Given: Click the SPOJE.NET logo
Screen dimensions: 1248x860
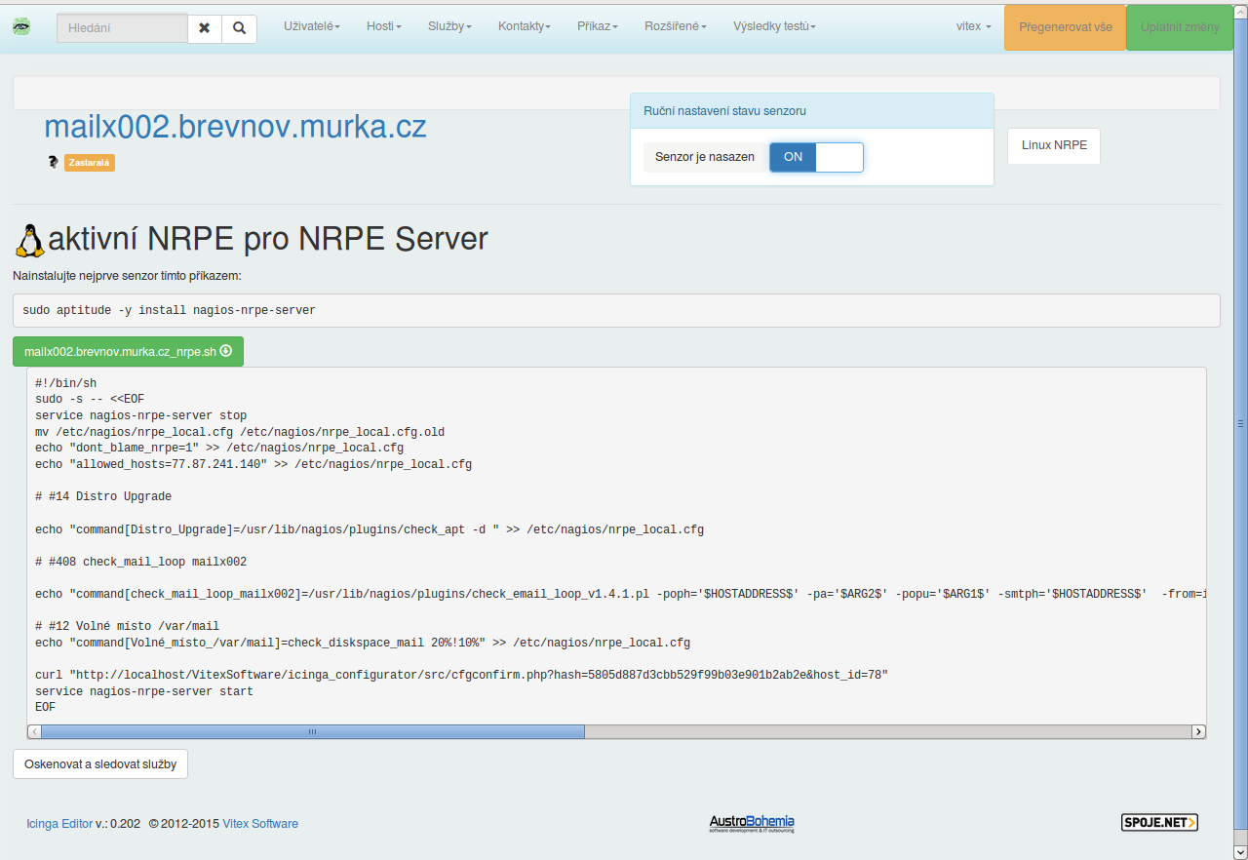Looking at the screenshot, I should (x=1158, y=823).
